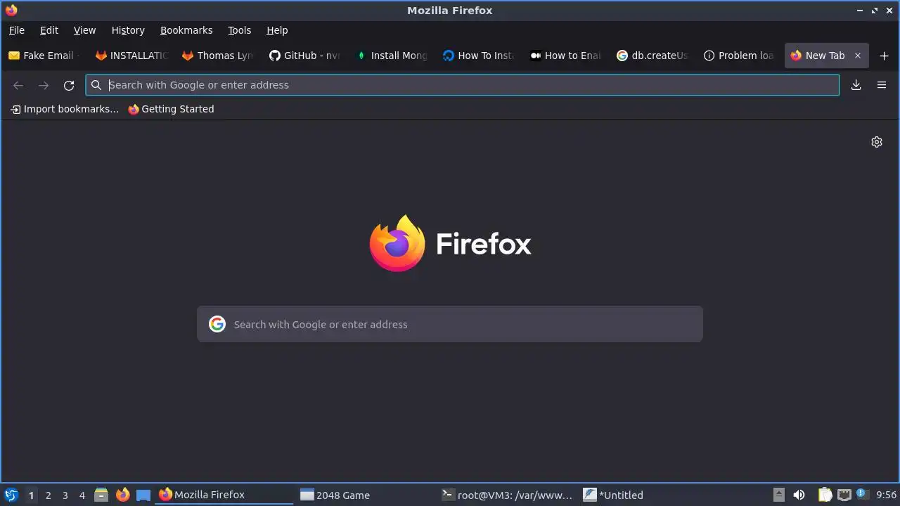900x506 pixels.
Task: Open the Help menu
Action: (277, 30)
